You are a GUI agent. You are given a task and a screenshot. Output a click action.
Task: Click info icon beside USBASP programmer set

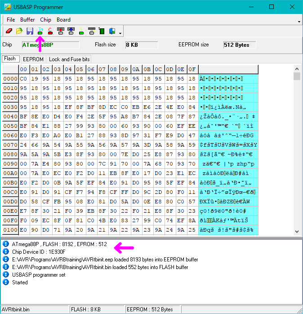(6, 274)
